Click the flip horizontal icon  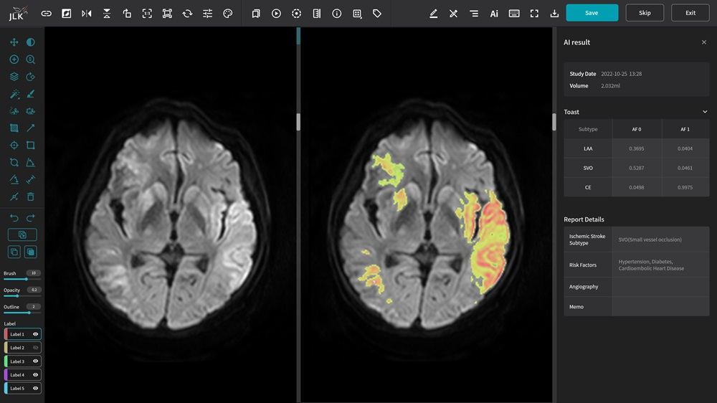87,13
